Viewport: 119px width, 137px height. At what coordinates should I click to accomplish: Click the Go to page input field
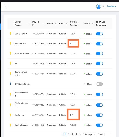pyautogui.click(x=108, y=135)
